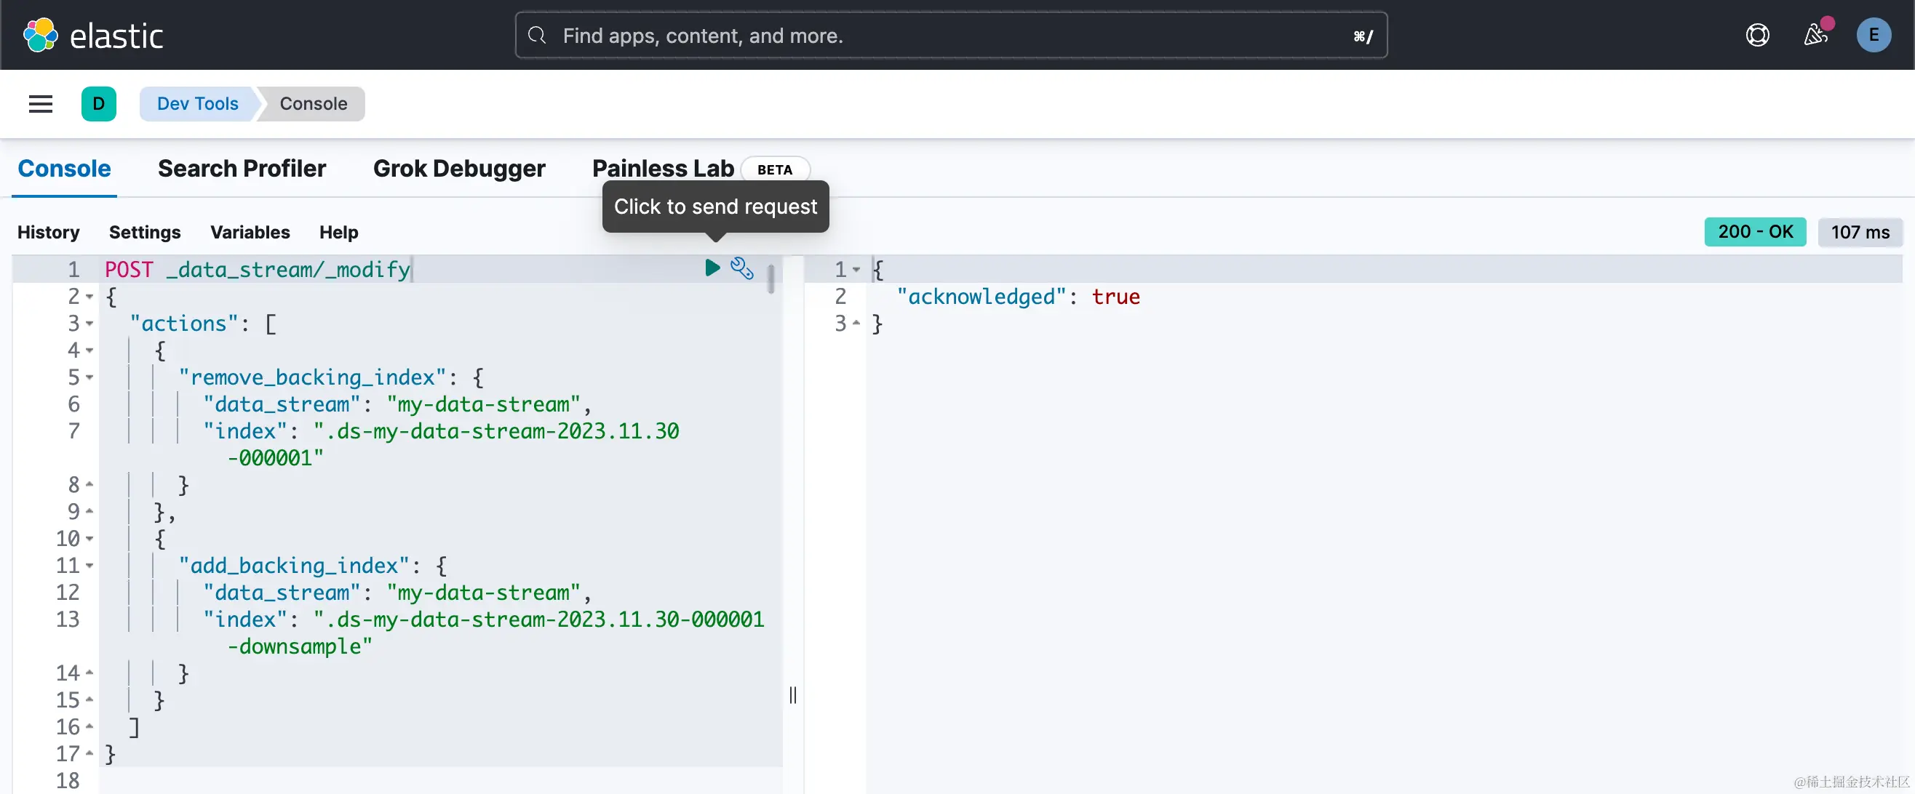The width and height of the screenshot is (1915, 794).
Task: Collapse the "actions" array fold arrow
Action: coord(89,323)
